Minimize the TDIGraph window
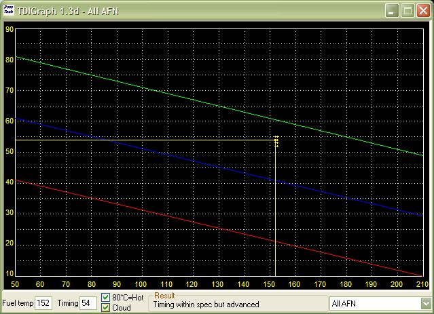This screenshot has height=314, width=434. tap(392, 11)
